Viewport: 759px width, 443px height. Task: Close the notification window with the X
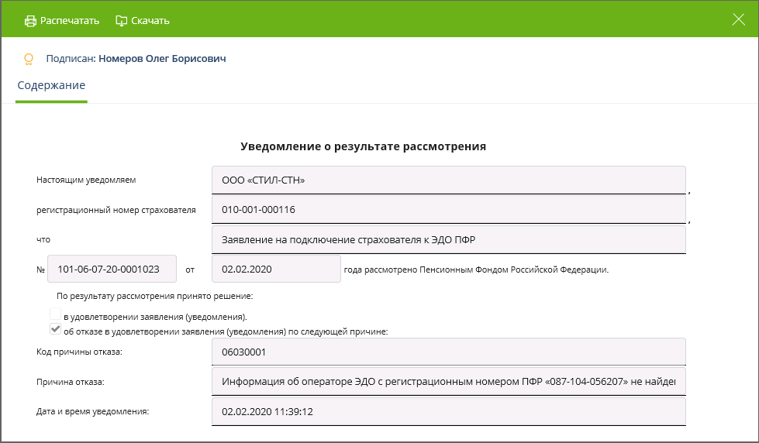click(x=738, y=20)
